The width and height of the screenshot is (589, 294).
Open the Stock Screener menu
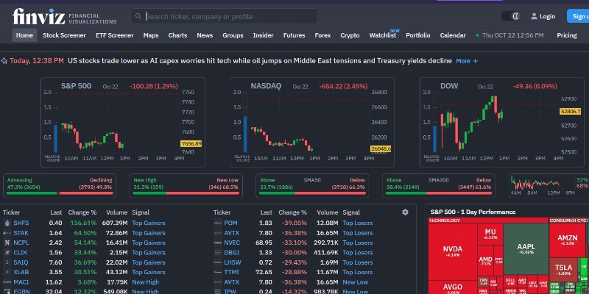[64, 35]
